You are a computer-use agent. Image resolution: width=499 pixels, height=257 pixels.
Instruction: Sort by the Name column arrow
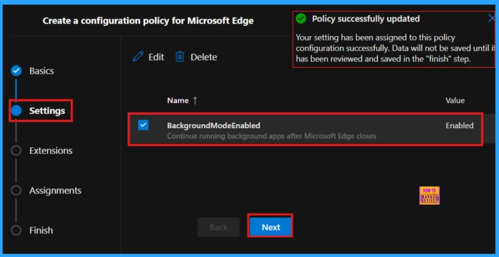(x=195, y=100)
